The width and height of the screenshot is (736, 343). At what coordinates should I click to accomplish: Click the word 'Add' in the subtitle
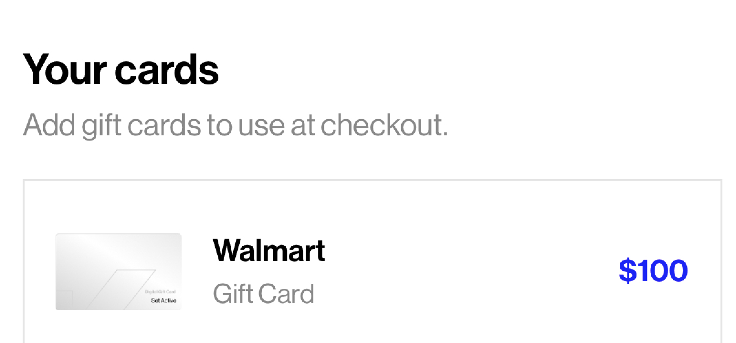tap(49, 125)
